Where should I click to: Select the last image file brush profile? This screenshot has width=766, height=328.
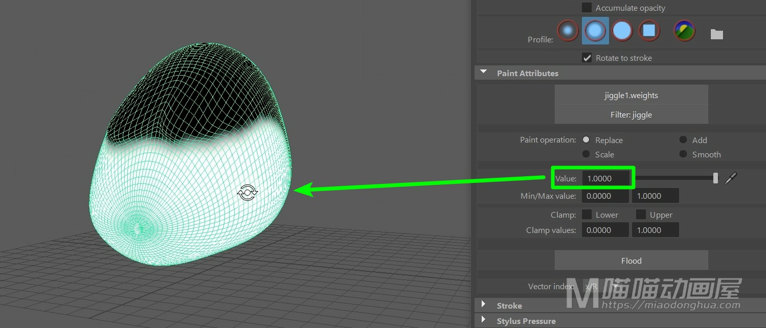coord(684,31)
